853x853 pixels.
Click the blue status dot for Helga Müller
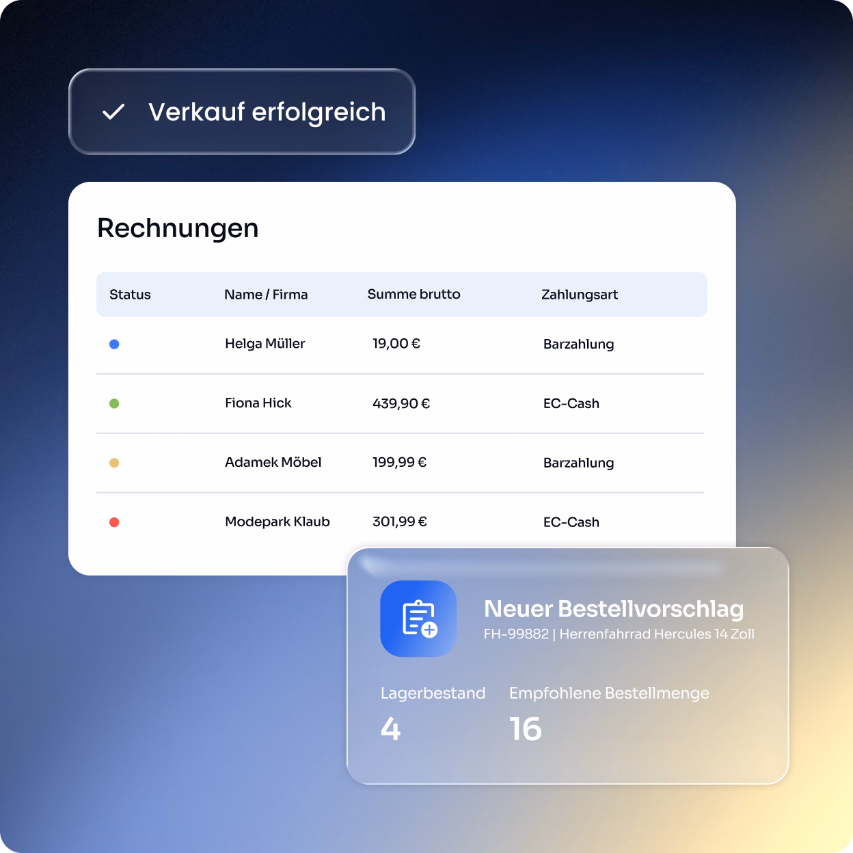click(x=114, y=344)
